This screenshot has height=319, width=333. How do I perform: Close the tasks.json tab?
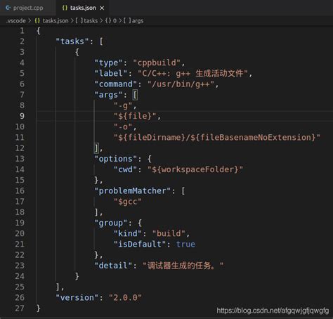[x=102, y=8]
